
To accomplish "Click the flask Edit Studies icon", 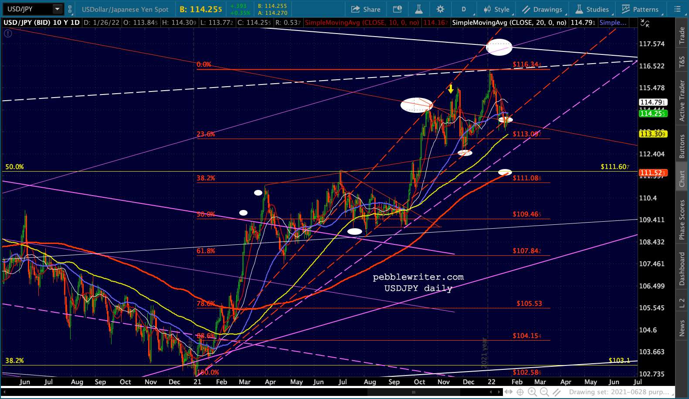I will point(418,9).
